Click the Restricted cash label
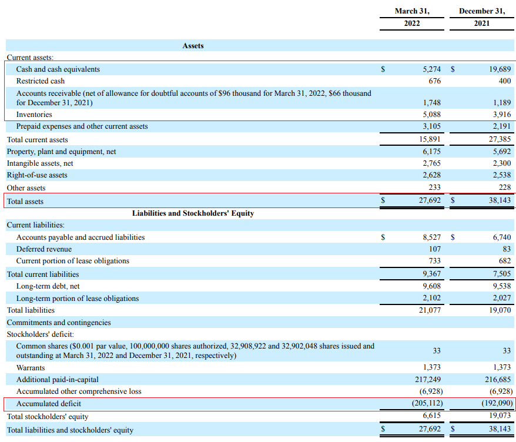Screen dimensions: 516x442 (41, 81)
